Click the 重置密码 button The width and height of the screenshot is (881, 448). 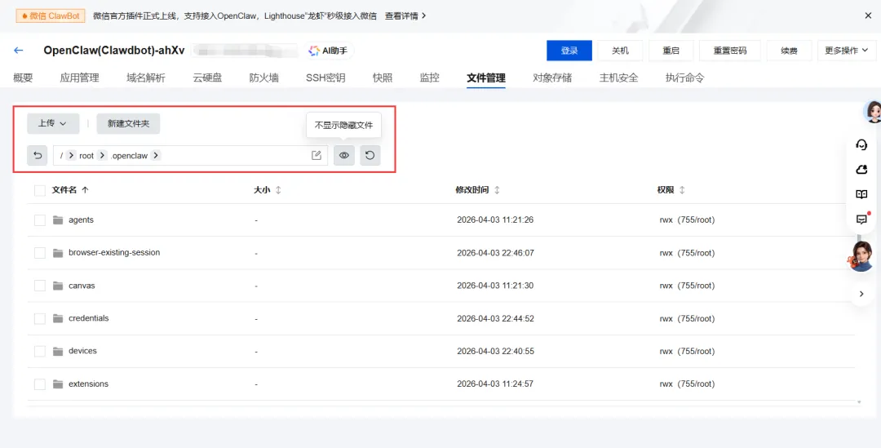pos(730,51)
